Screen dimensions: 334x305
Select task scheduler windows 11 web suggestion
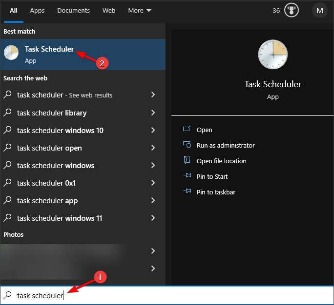click(60, 218)
